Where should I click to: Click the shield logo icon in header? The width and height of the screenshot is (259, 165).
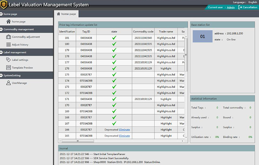[x=5, y=5]
